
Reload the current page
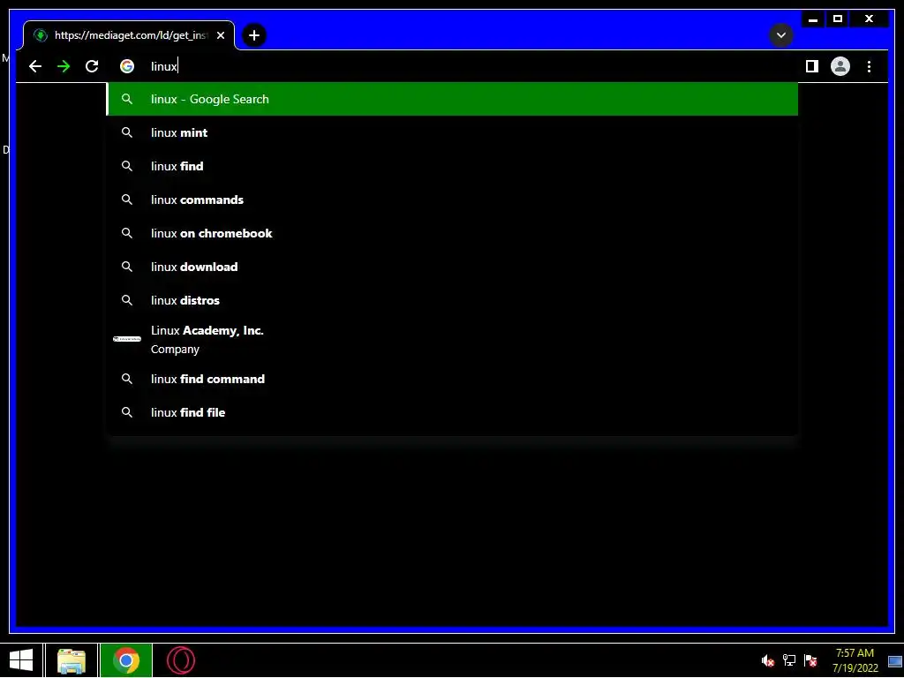click(x=92, y=66)
